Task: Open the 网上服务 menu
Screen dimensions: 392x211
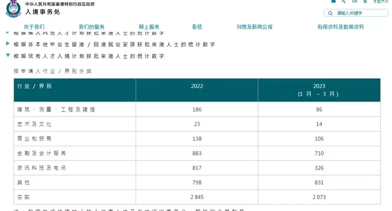Action: 149,27
